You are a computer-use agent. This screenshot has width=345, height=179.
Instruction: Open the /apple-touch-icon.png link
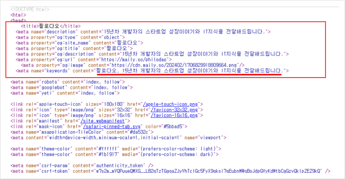170,104
